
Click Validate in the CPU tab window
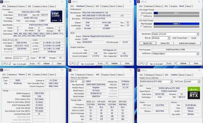point(46,63)
